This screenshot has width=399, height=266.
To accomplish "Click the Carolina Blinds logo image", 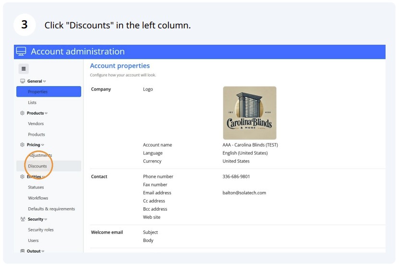I will point(250,113).
